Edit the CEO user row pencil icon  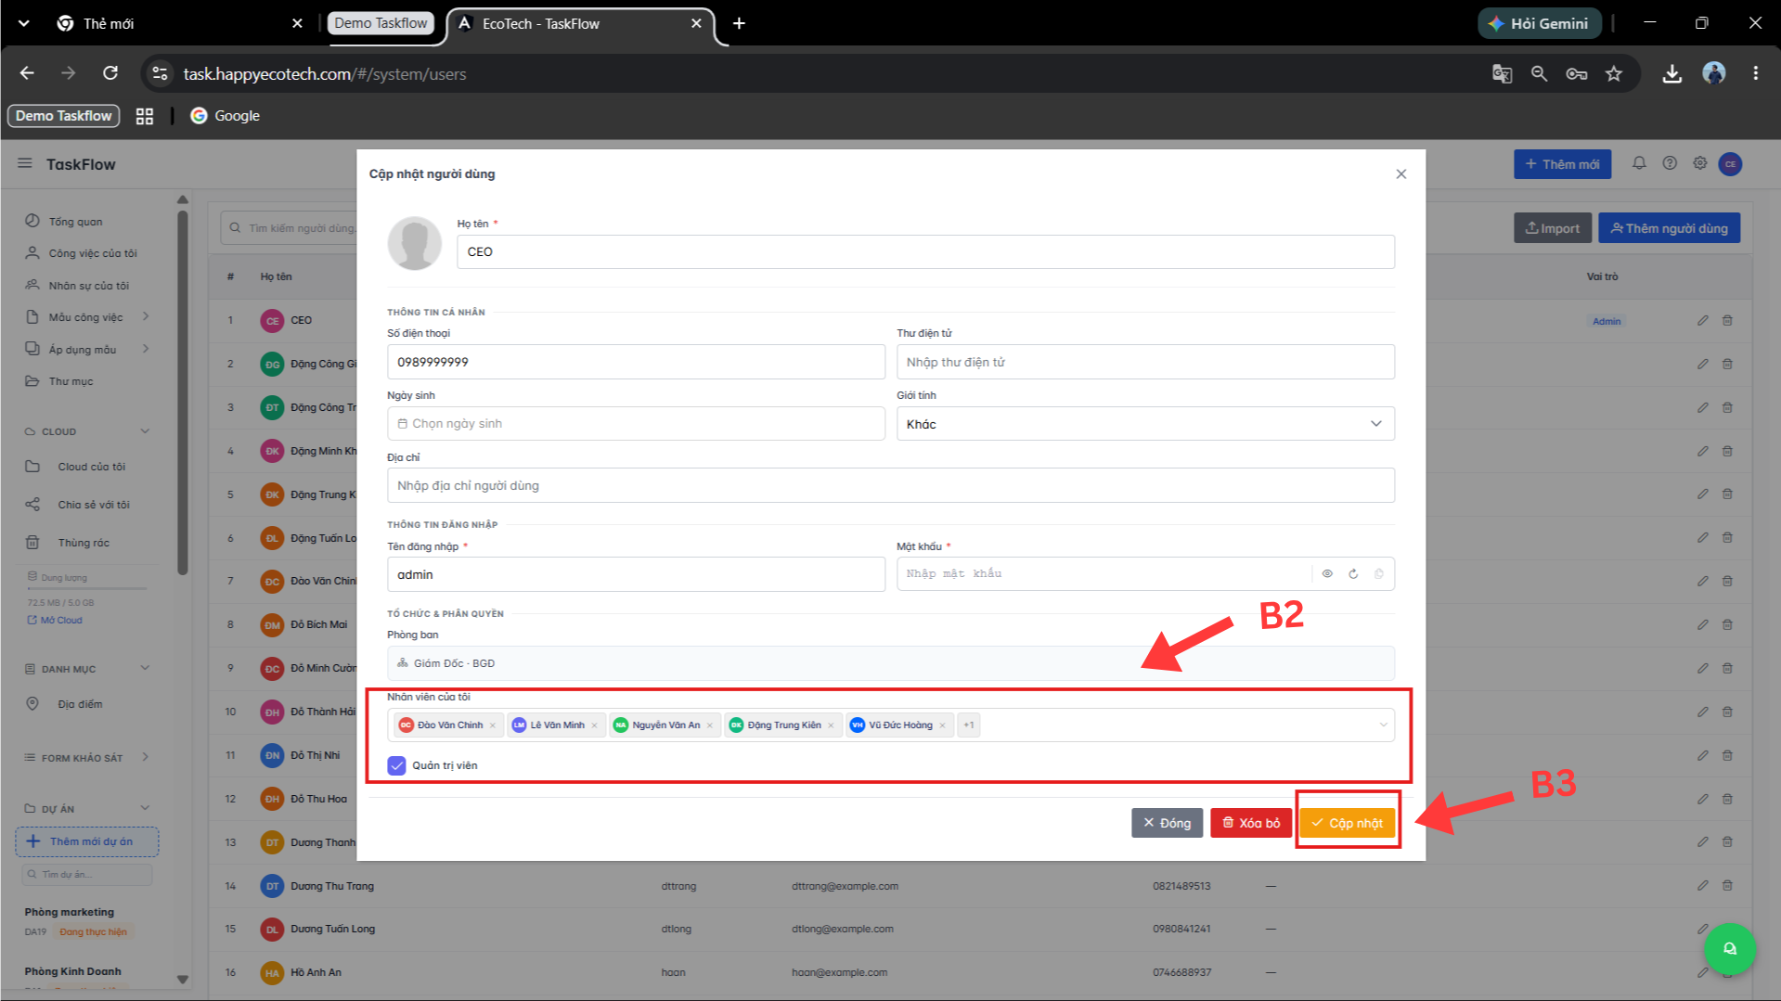click(1702, 320)
